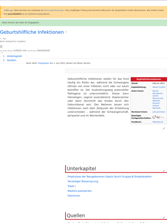Viewport: 167px width, 223px height.
Task: Open the arrow dropdown next to page title
Action: click(x=66, y=32)
